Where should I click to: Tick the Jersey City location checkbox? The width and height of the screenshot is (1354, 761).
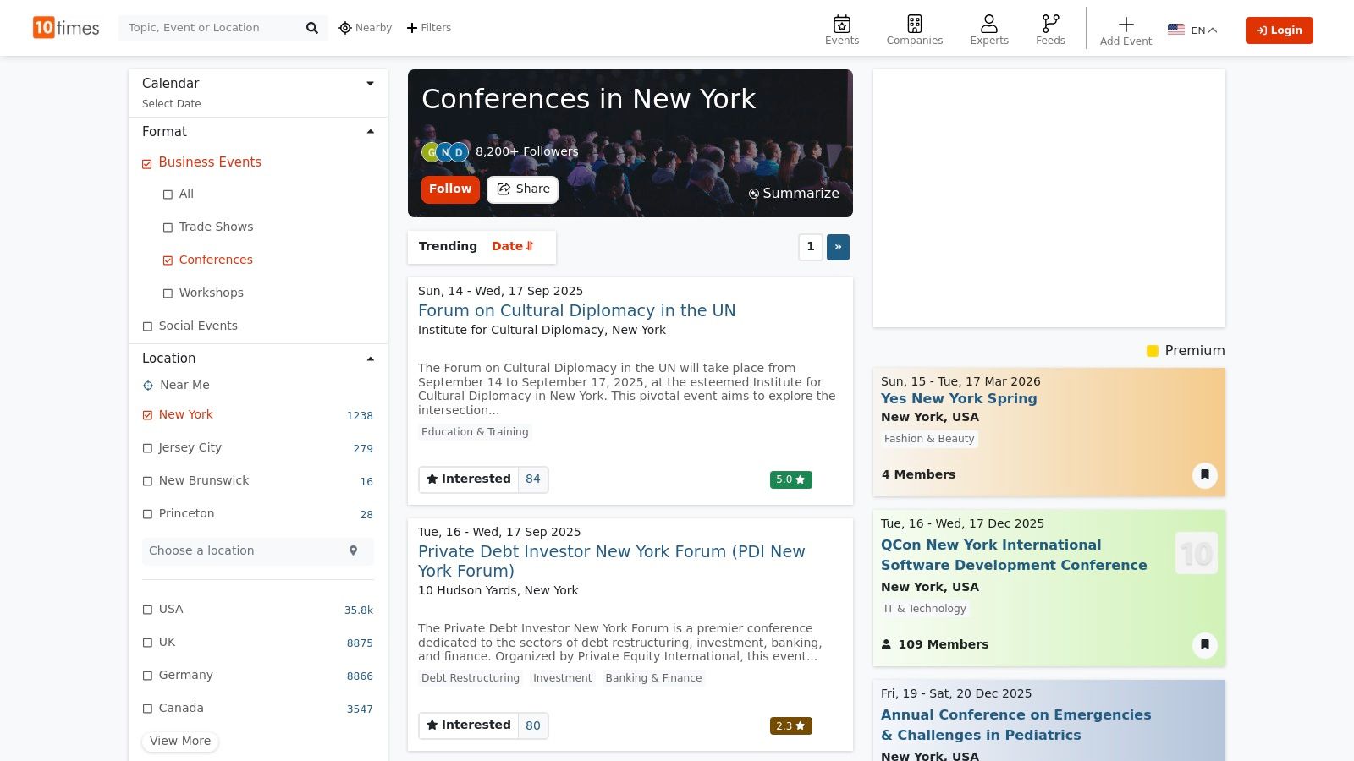click(148, 448)
